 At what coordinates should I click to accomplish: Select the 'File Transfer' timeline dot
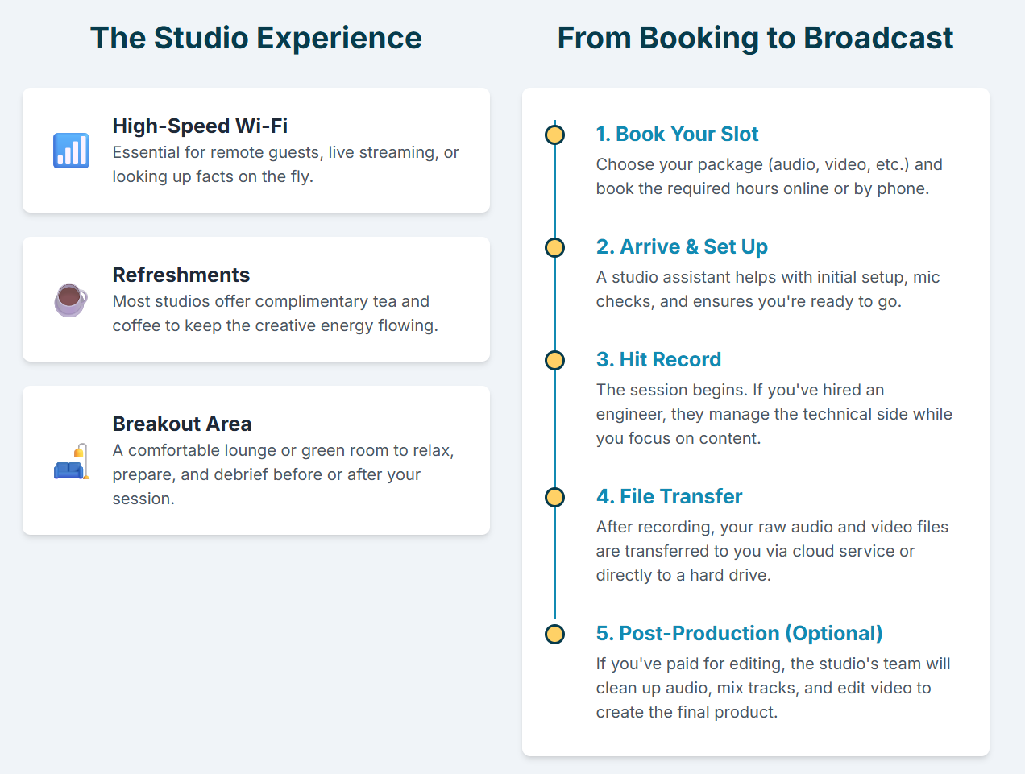click(554, 497)
